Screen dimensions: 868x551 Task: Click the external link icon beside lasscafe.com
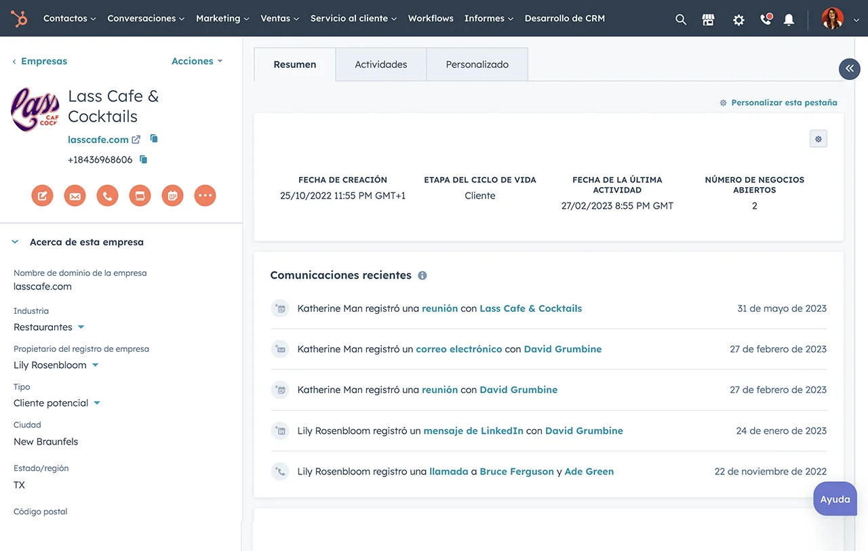pyautogui.click(x=136, y=139)
